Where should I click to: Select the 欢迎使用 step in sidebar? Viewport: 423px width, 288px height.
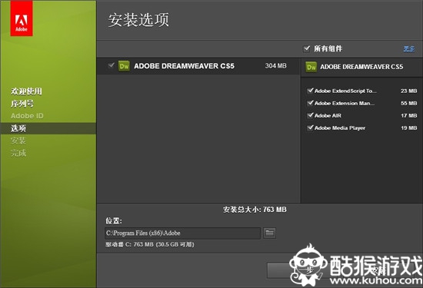[x=26, y=91]
